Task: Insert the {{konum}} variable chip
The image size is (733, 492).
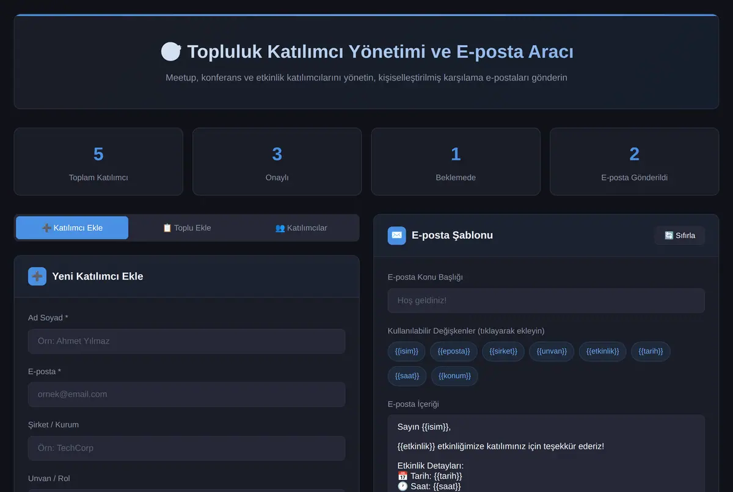Action: tap(454, 375)
